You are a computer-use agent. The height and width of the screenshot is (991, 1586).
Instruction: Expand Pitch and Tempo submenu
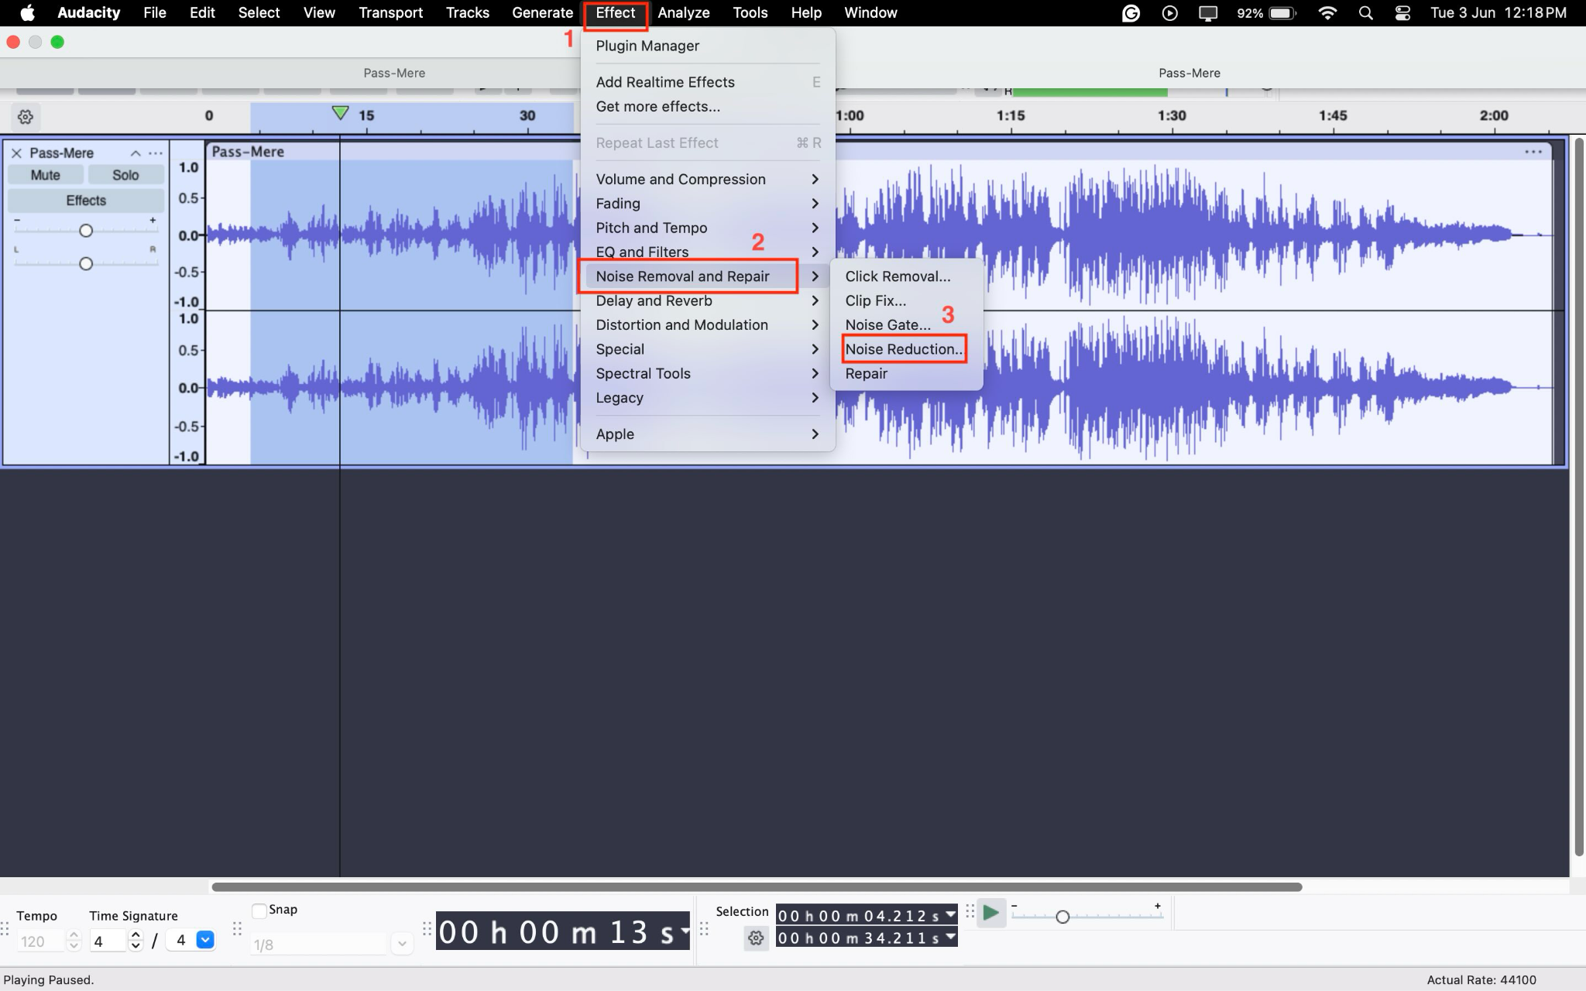707,228
